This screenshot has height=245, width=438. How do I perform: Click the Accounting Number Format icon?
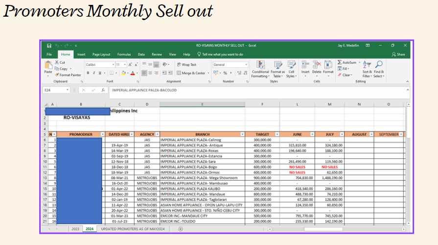(216, 73)
